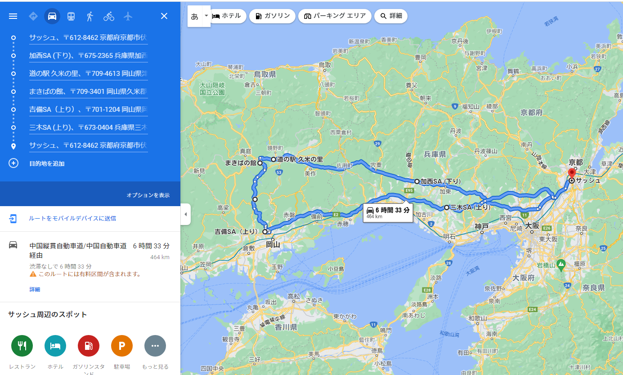Close the directions panel with X
The height and width of the screenshot is (375, 623).
coord(164,16)
